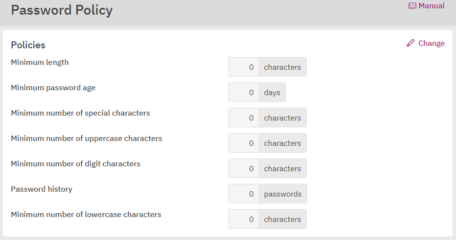Screen dimensions: 456x240
Task: Click the pencil icon beside Change
Action: click(x=410, y=43)
